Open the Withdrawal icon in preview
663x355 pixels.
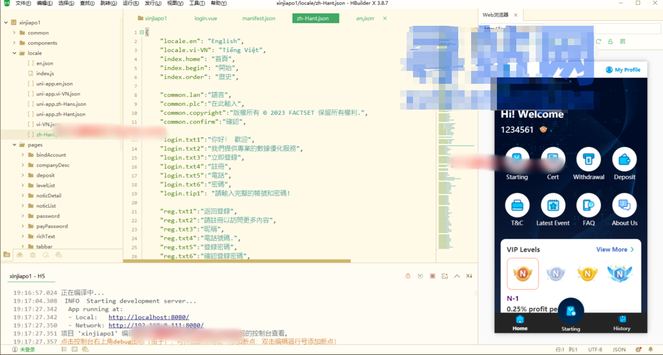pyautogui.click(x=589, y=164)
